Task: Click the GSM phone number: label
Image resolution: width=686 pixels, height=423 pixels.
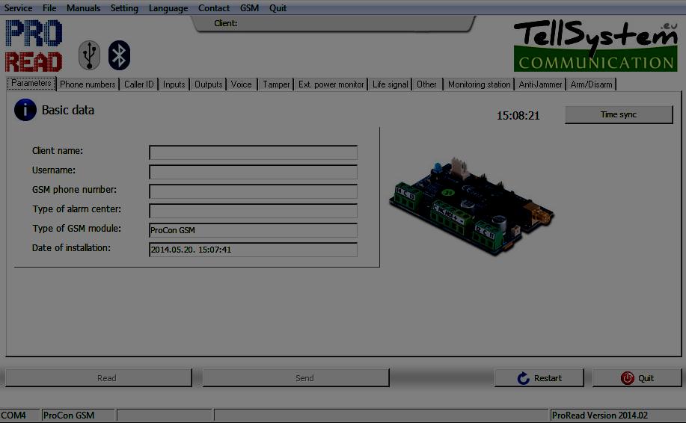Action: click(74, 190)
